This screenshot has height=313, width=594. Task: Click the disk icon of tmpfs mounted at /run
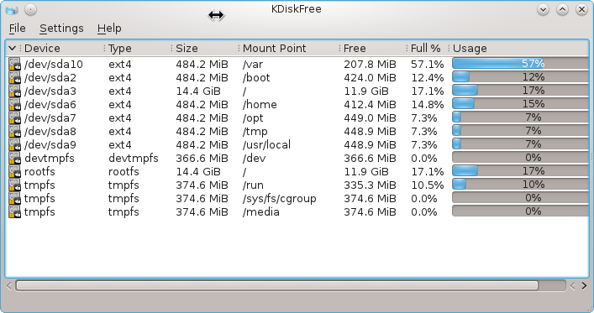pyautogui.click(x=15, y=185)
